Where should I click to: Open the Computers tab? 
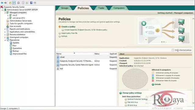point(119,8)
